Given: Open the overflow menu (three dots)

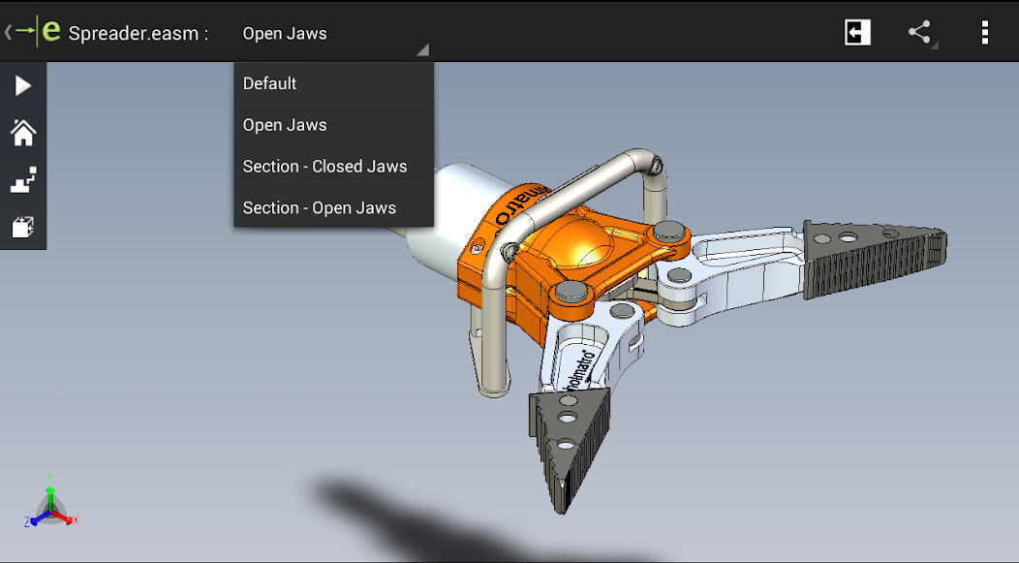Looking at the screenshot, I should pyautogui.click(x=985, y=32).
